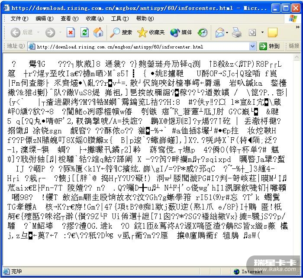Click the Print page icon
This screenshot has width=303, height=278.
(236, 32)
